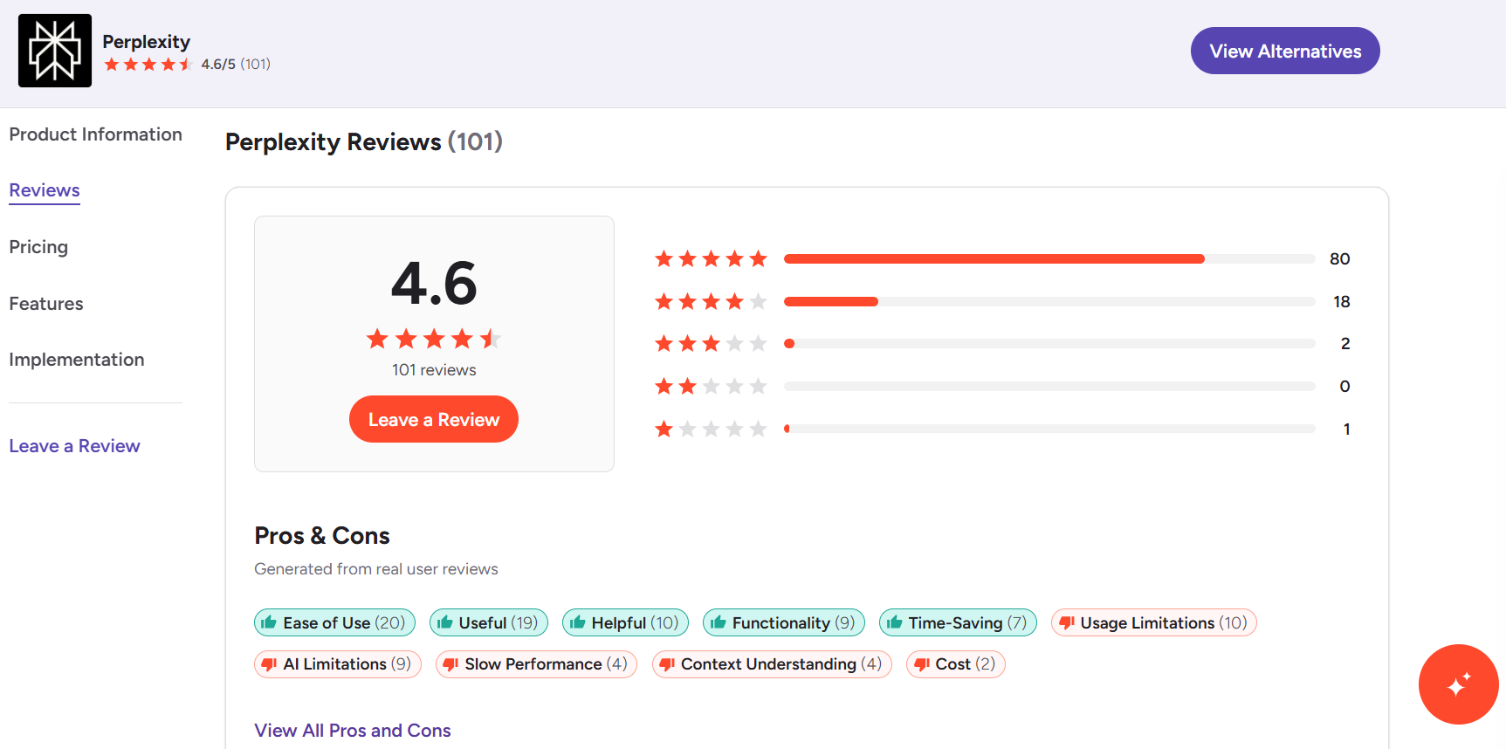Image resolution: width=1506 pixels, height=749 pixels.
Task: Click the thumbs-up icon on Time-Saving tag
Action: 895,622
